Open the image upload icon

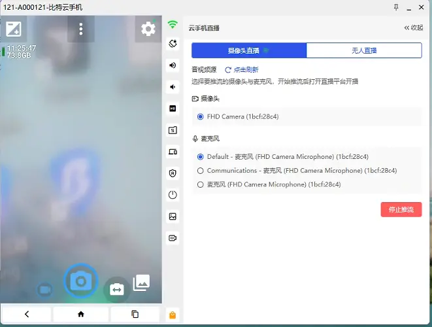click(173, 216)
